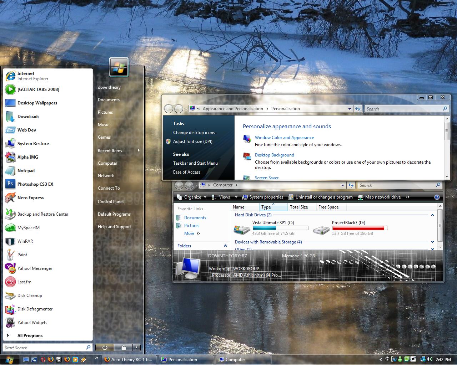Image resolution: width=457 pixels, height=365 pixels.
Task: Click the Start Search input field
Action: click(x=48, y=348)
